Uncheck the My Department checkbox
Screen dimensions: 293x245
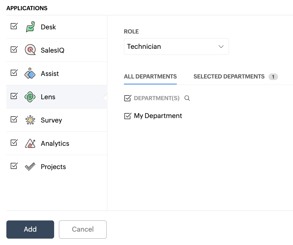(128, 116)
